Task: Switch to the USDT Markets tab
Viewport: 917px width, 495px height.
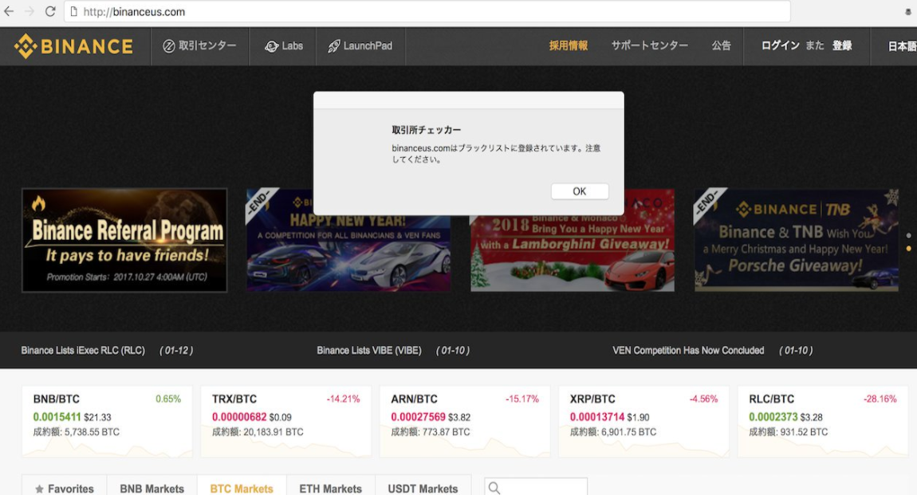Action: point(423,486)
